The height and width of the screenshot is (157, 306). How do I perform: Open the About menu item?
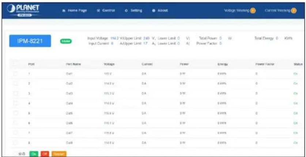(x=160, y=10)
